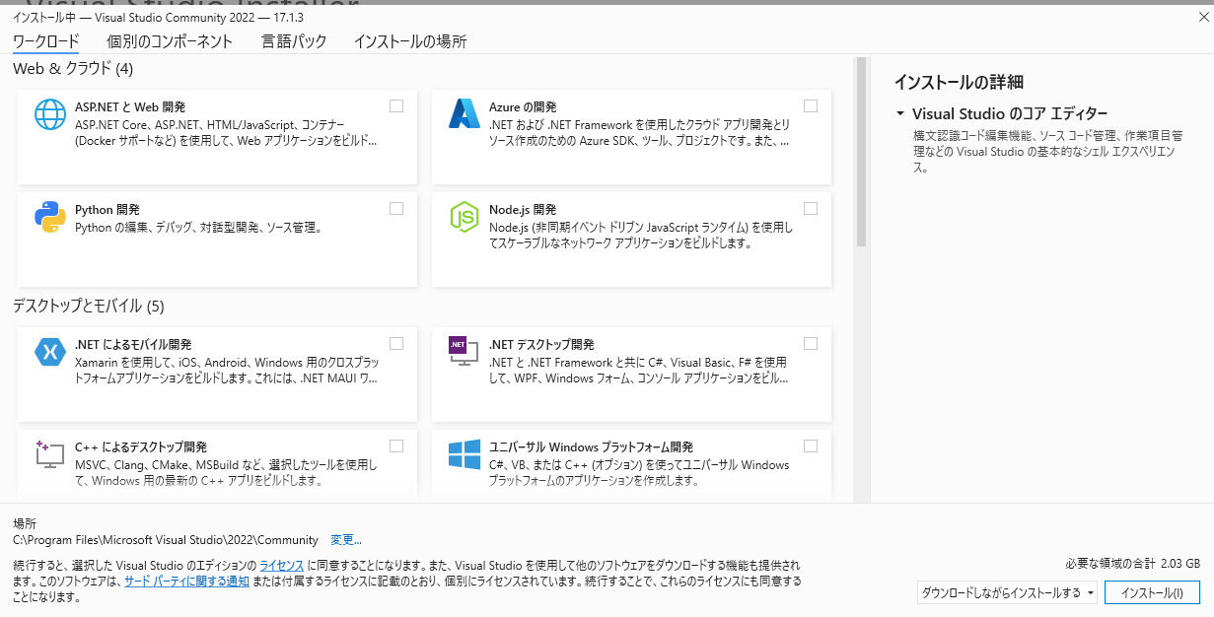The width and height of the screenshot is (1214, 617).
Task: Collapse the Visual Studio のコア エディター section
Action: click(x=900, y=113)
